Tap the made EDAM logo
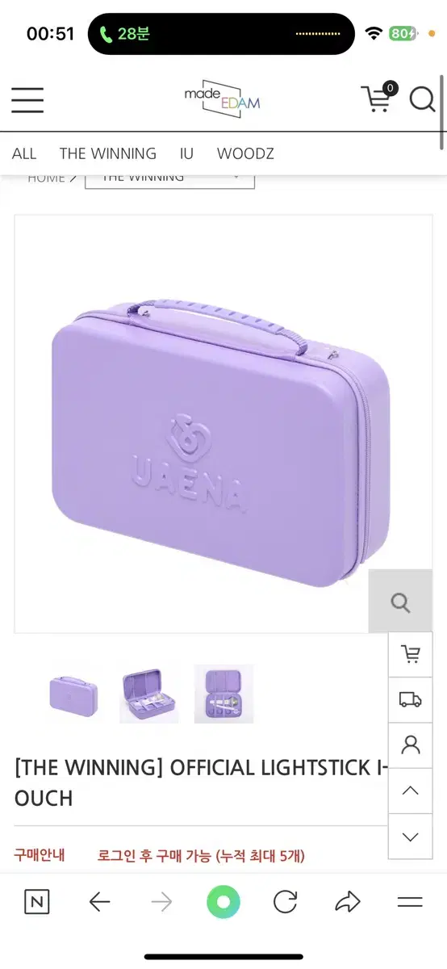 pos(222,99)
